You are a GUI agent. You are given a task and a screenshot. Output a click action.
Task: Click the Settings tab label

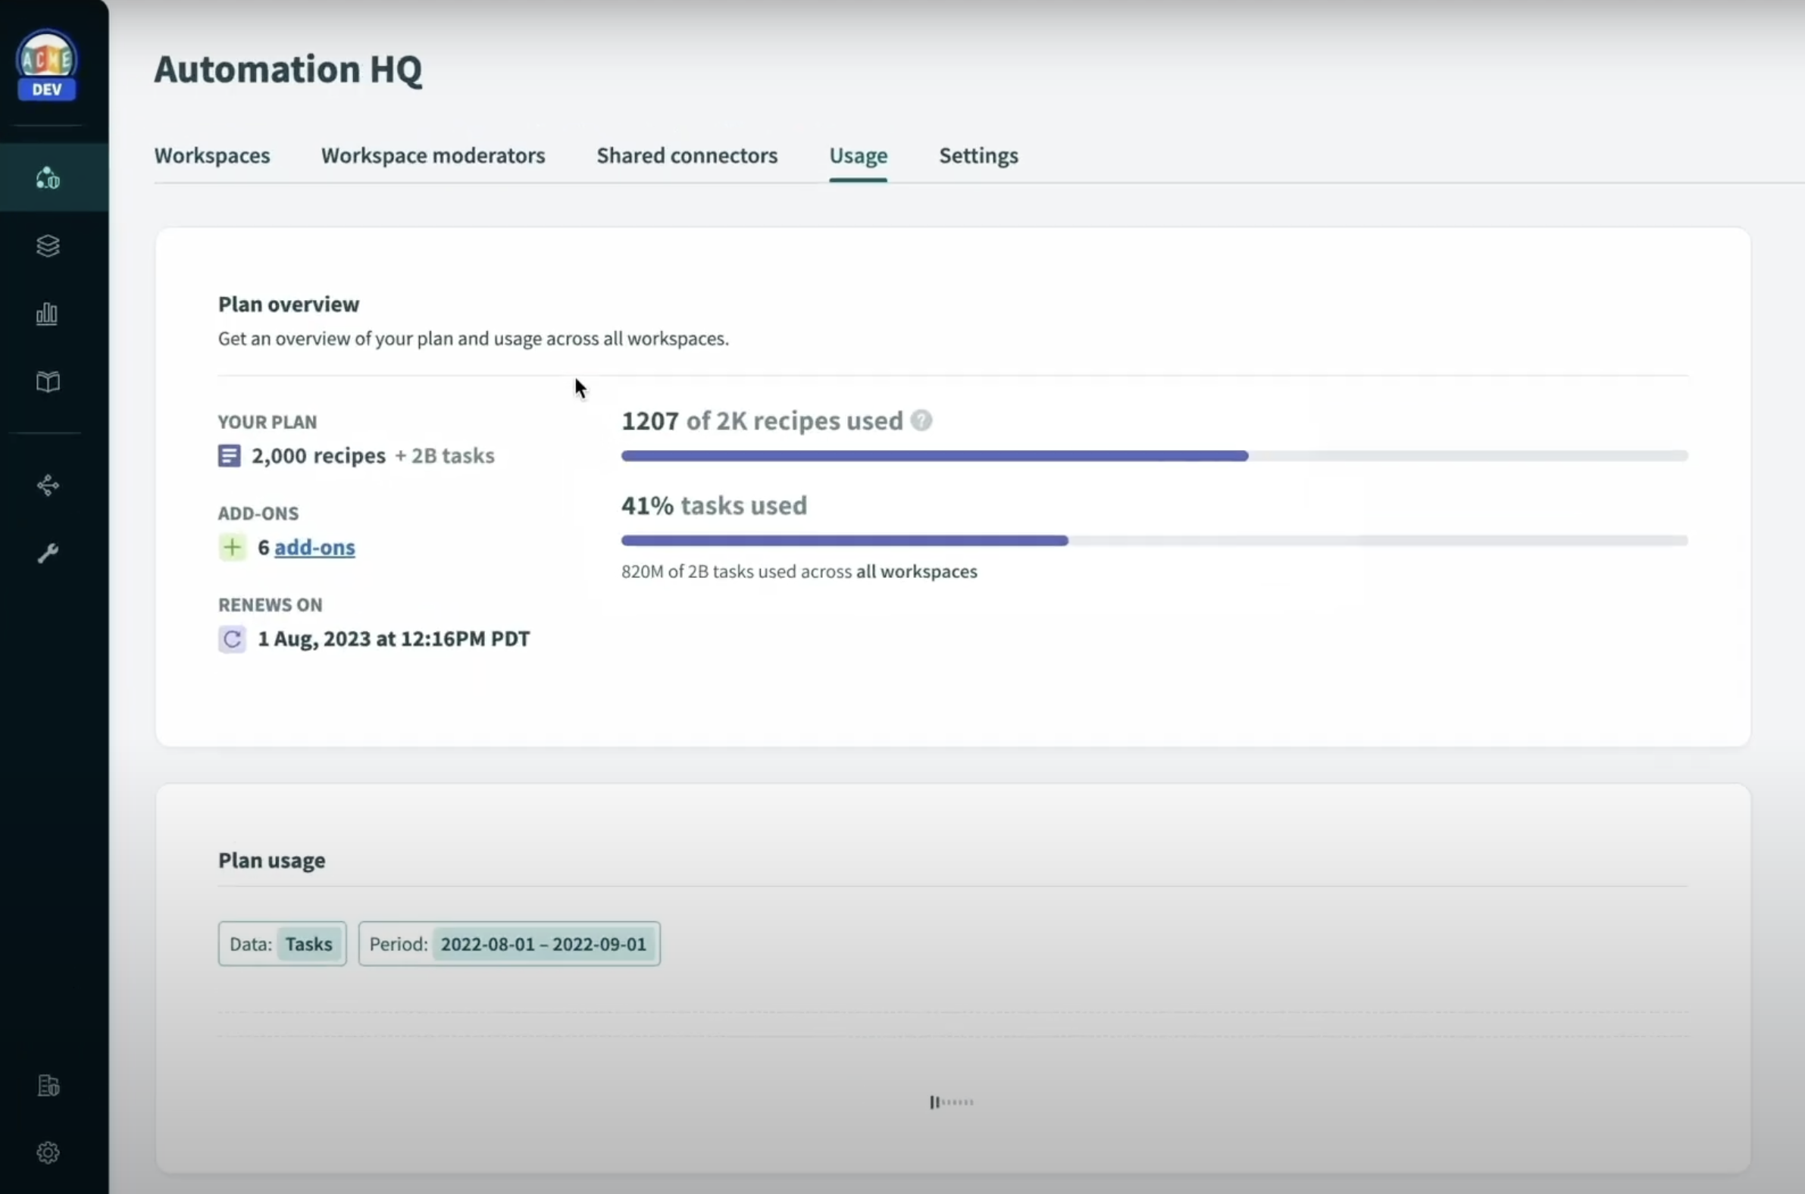click(x=978, y=155)
